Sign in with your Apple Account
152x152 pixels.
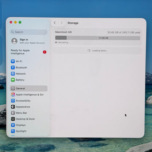coord(28,41)
